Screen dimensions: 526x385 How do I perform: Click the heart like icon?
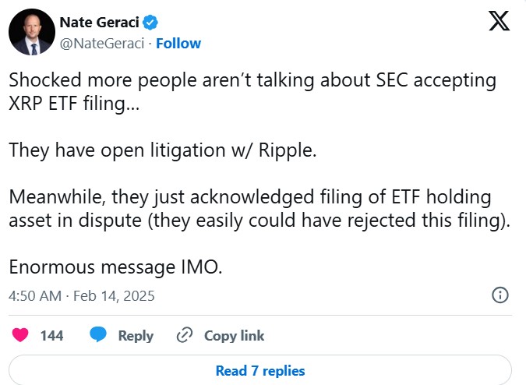click(x=20, y=335)
